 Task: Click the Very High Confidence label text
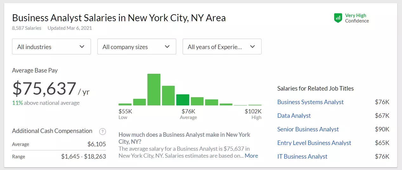[357, 18]
